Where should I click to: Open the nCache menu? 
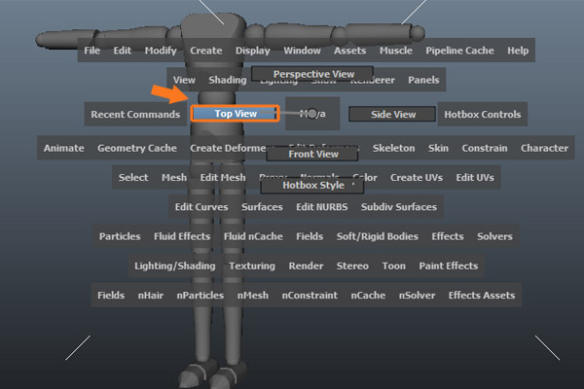tap(368, 295)
